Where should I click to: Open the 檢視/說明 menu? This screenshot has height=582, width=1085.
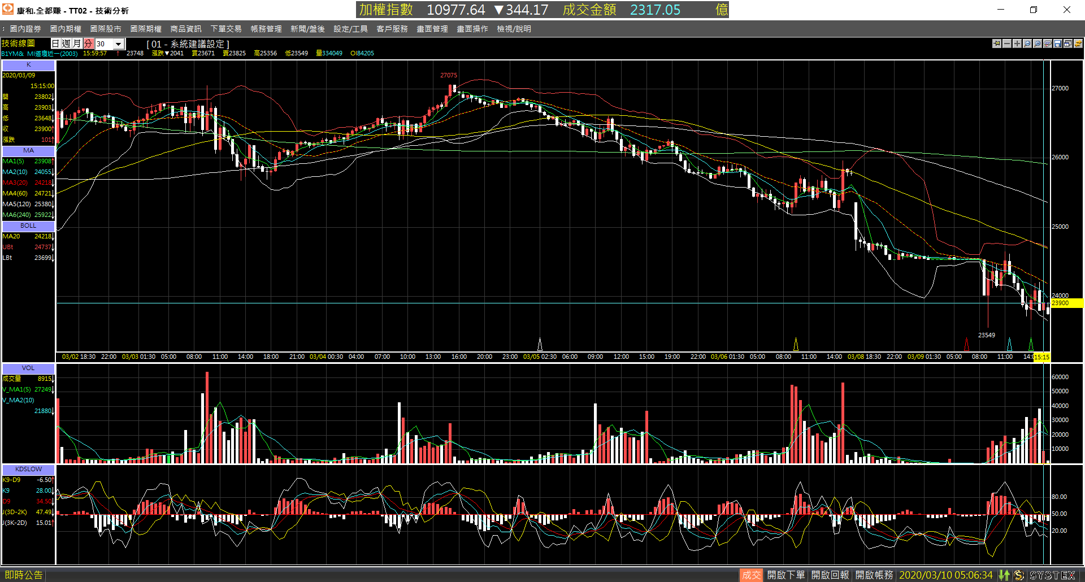tap(514, 29)
